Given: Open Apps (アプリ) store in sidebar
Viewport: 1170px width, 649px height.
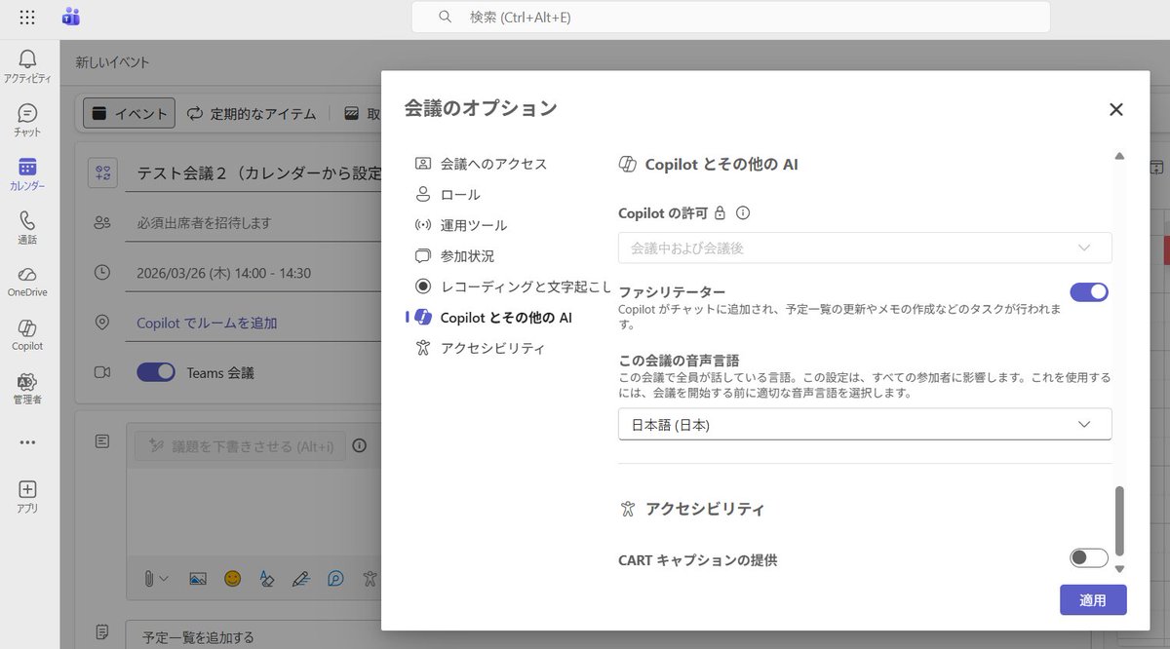Looking at the screenshot, I should coord(27,496).
